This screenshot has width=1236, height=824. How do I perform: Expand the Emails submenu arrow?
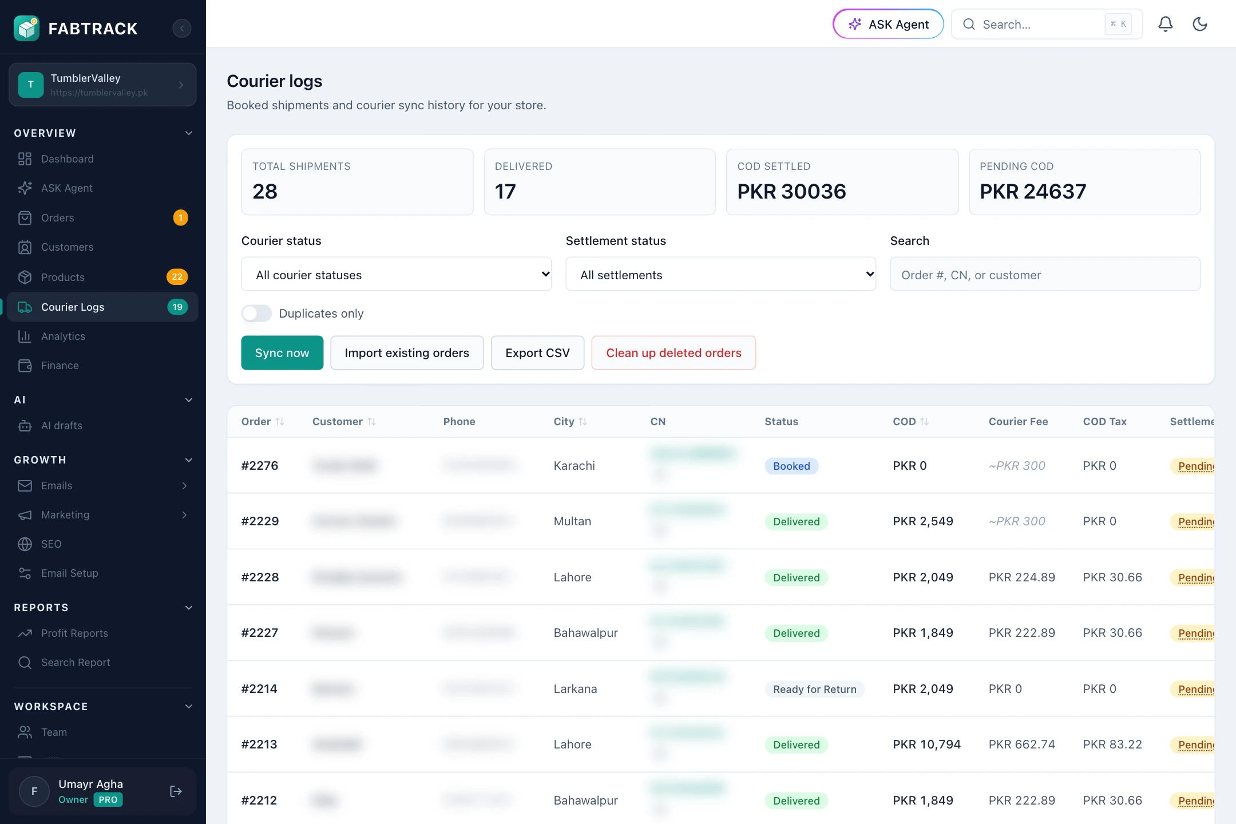(x=184, y=486)
